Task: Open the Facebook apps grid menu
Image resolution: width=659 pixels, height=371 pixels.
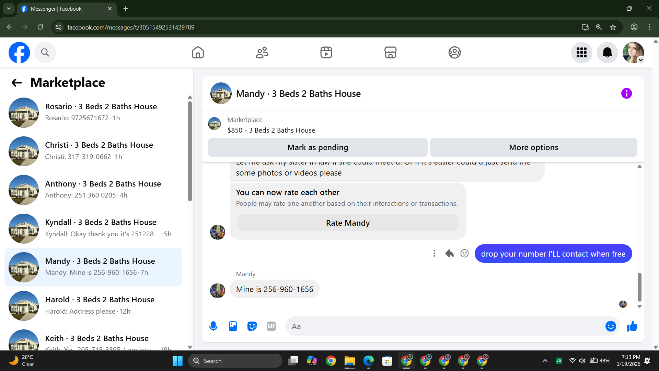Action: click(x=581, y=53)
